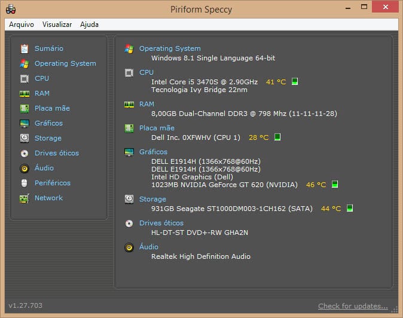Click the 44 °C storage temperature value
Screen dimensions: 403x318
331,209
